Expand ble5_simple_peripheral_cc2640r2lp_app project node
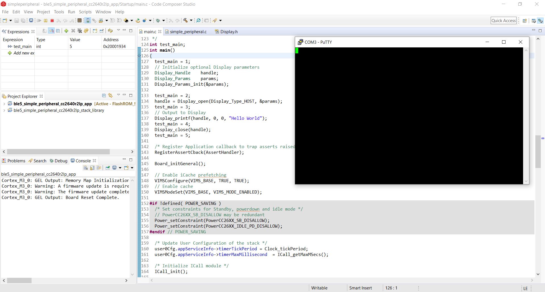The height and width of the screenshot is (292, 545). coord(4,104)
